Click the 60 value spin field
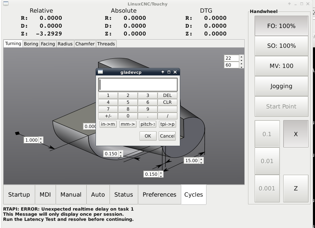 [231, 65]
